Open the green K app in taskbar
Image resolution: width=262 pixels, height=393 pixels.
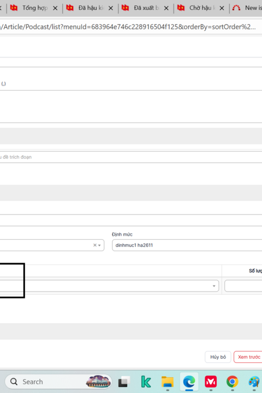click(146, 382)
